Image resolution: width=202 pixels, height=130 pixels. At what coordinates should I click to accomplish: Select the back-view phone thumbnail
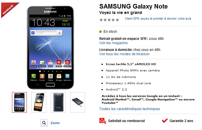[x=58, y=102]
